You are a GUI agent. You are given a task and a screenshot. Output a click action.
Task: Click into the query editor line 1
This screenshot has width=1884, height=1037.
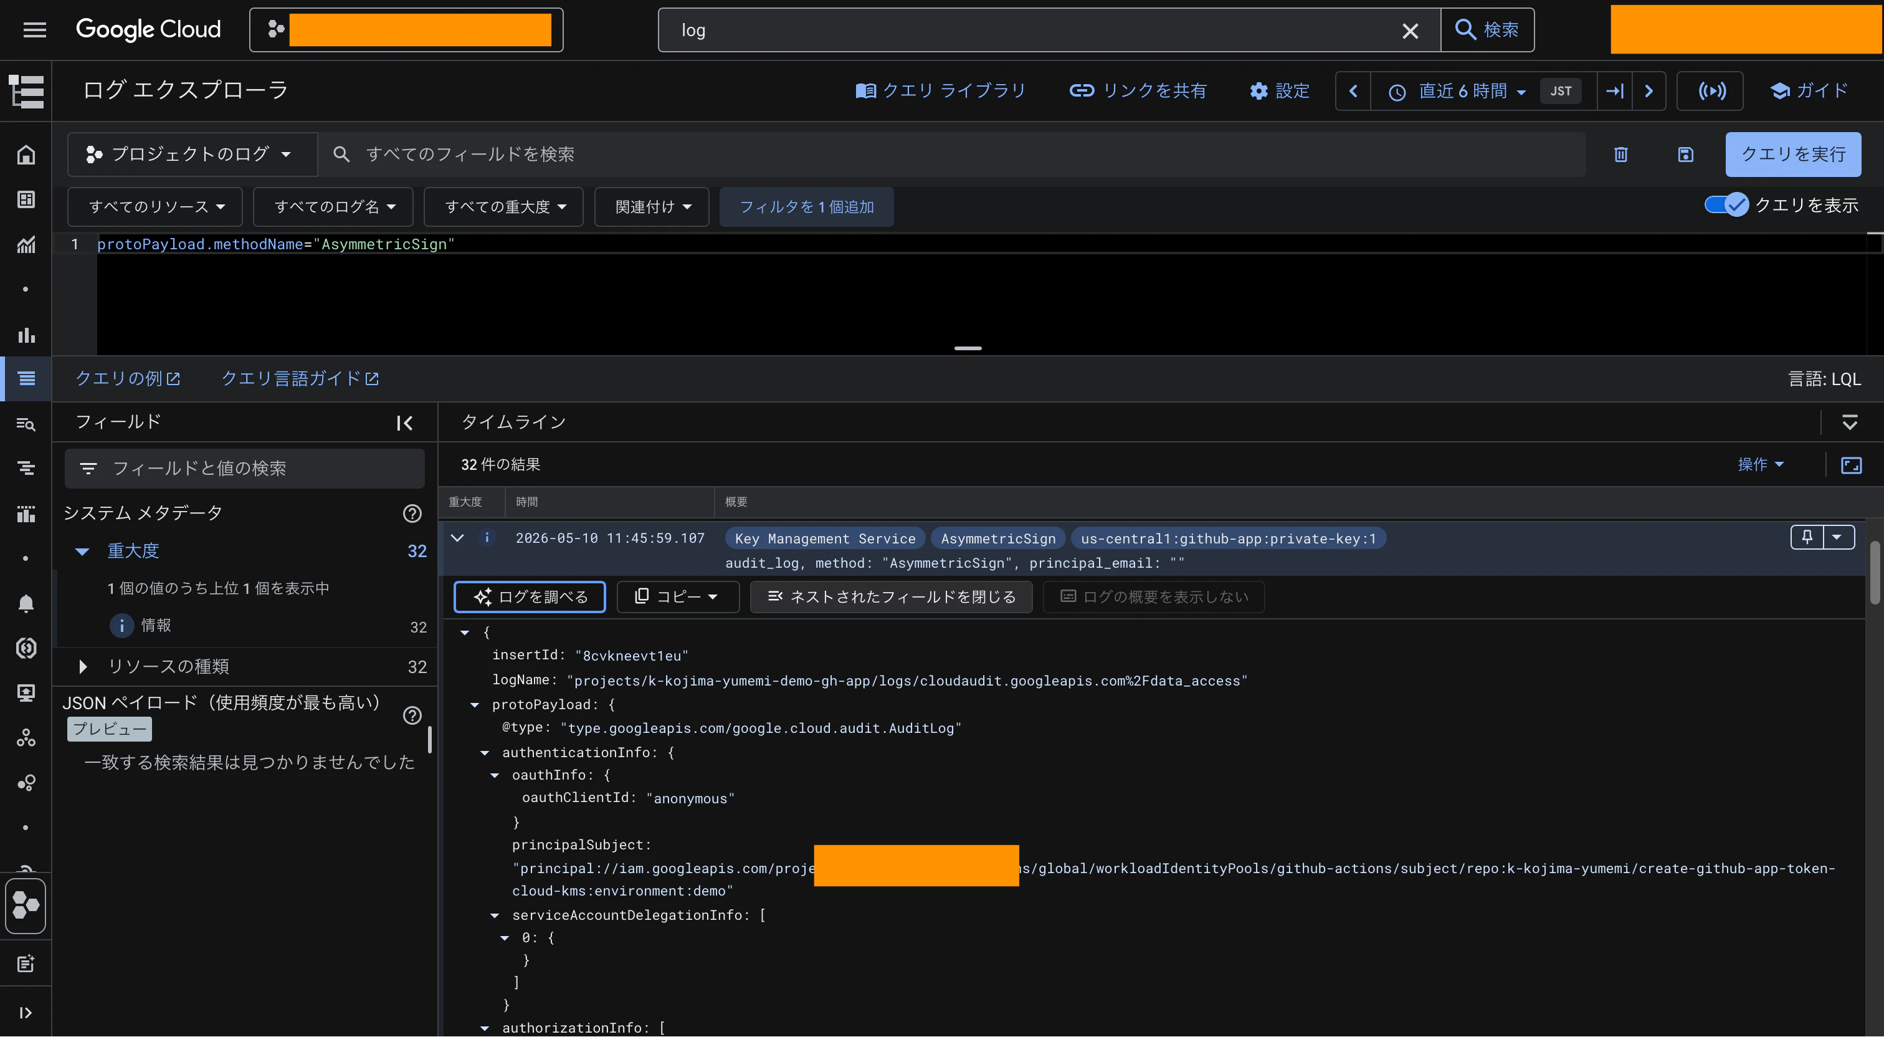point(980,244)
